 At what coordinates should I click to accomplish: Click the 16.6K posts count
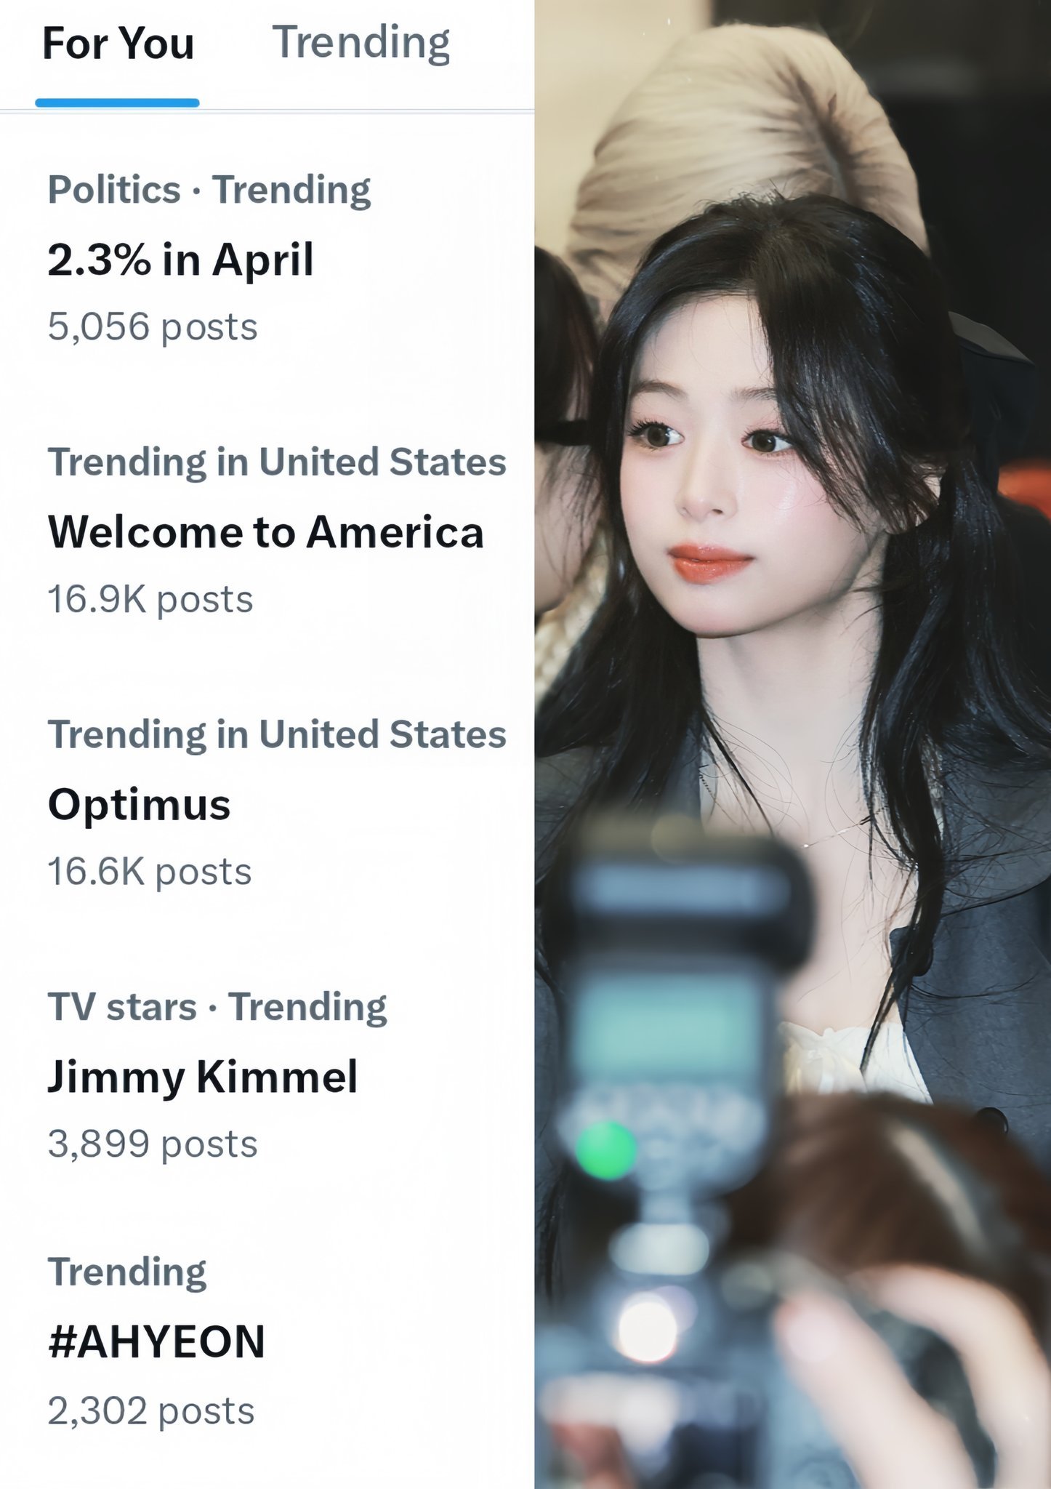pyautogui.click(x=150, y=872)
